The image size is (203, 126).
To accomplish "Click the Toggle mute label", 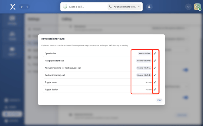I will [x=51, y=82].
